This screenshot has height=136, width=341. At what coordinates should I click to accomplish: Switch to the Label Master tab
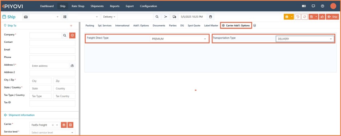coord(211,25)
